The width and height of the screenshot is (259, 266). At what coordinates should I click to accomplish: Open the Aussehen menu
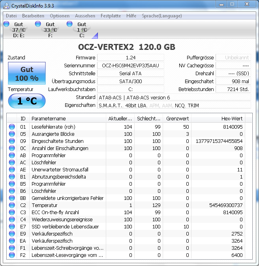[85, 16]
